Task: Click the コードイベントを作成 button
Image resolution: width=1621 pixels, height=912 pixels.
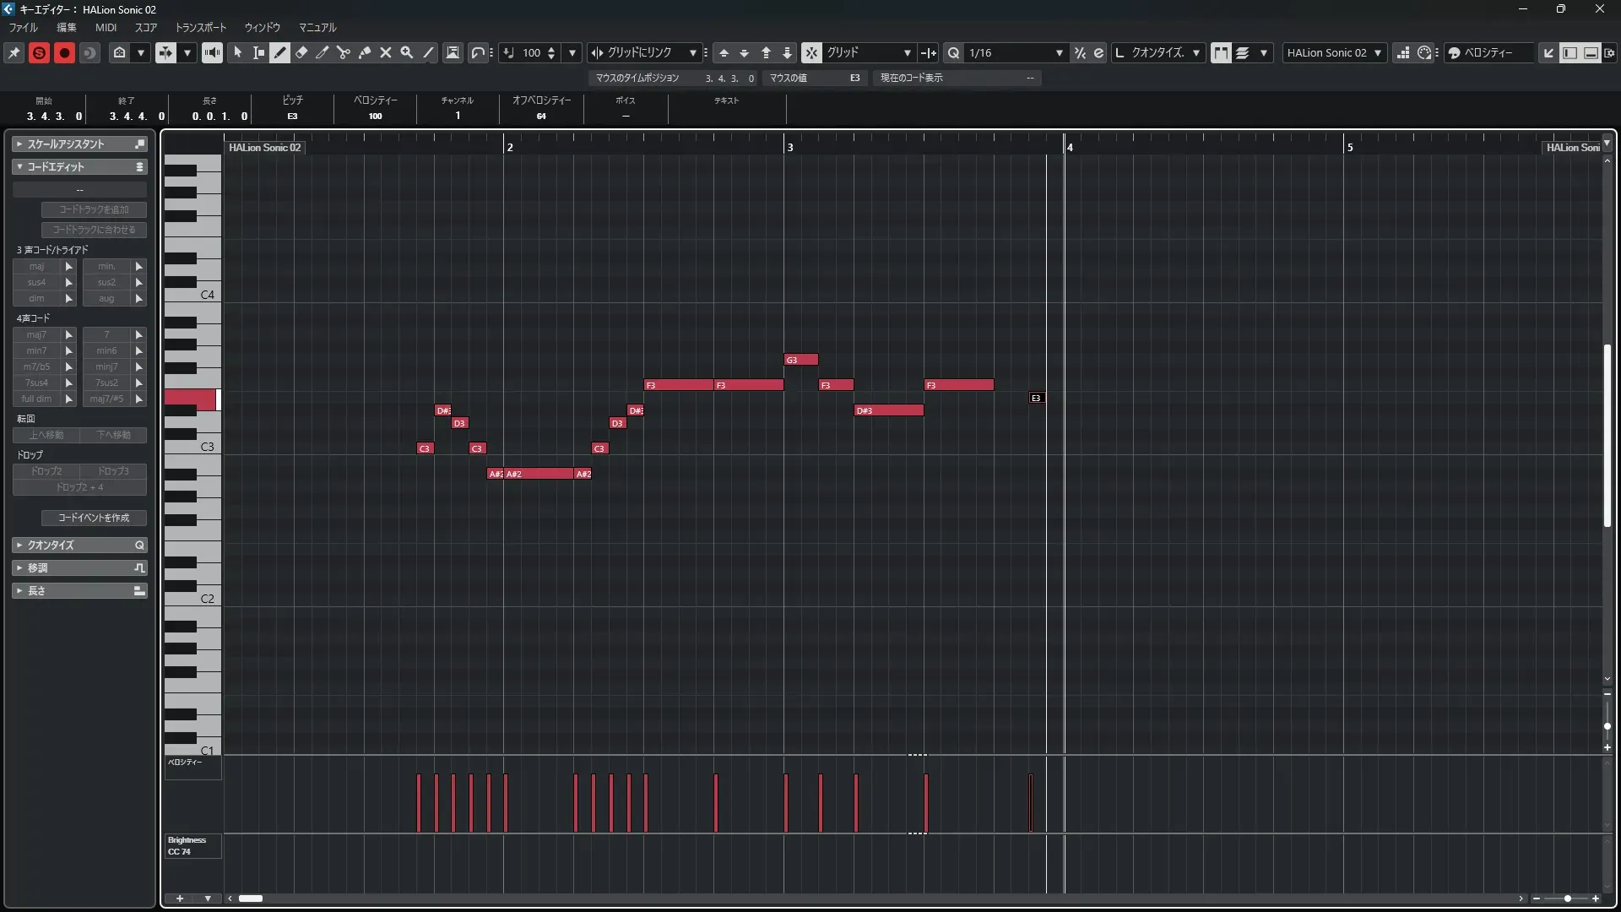Action: (x=94, y=518)
